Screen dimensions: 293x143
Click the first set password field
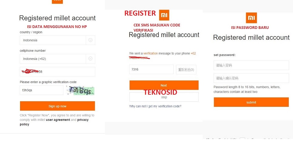click(251, 65)
